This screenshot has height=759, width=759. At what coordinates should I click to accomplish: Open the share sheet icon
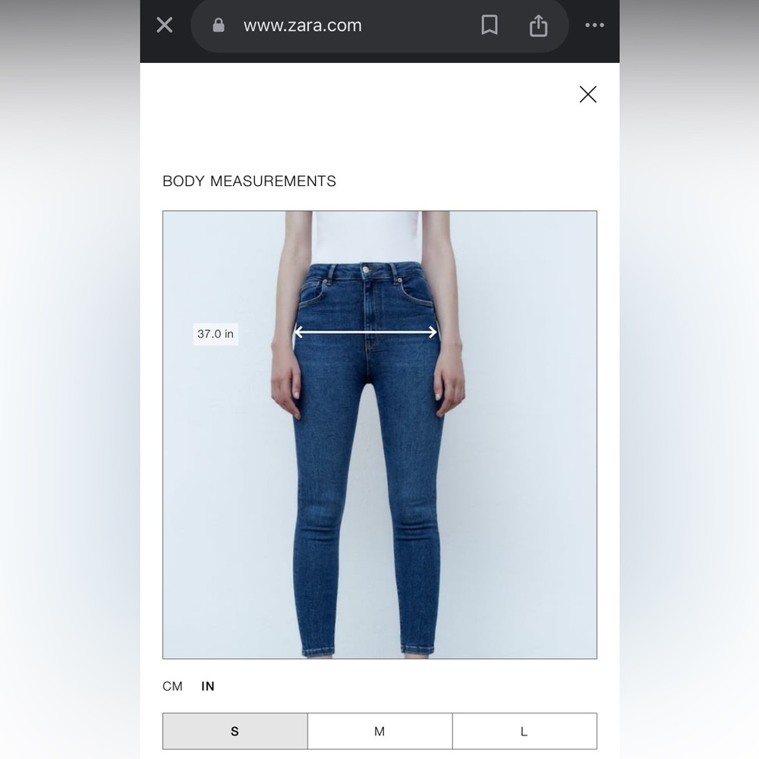pyautogui.click(x=538, y=25)
